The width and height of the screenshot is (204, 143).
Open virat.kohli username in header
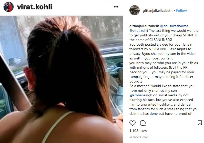(x=35, y=7)
